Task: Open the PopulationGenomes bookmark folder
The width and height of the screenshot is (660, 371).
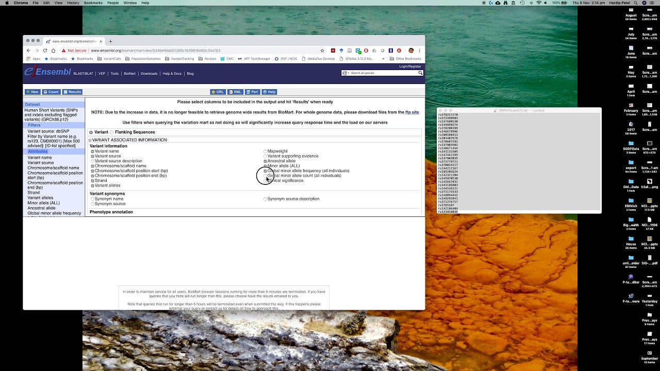Action: (x=143, y=59)
